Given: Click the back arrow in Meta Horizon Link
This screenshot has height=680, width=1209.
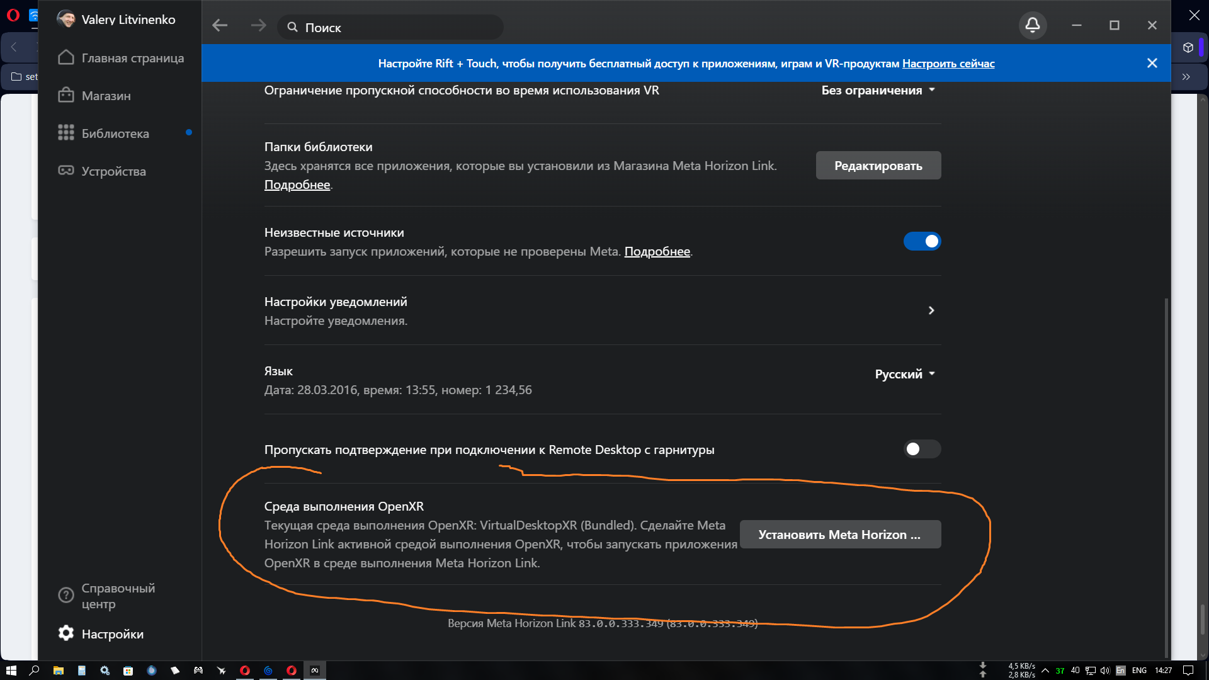Looking at the screenshot, I should (x=220, y=25).
